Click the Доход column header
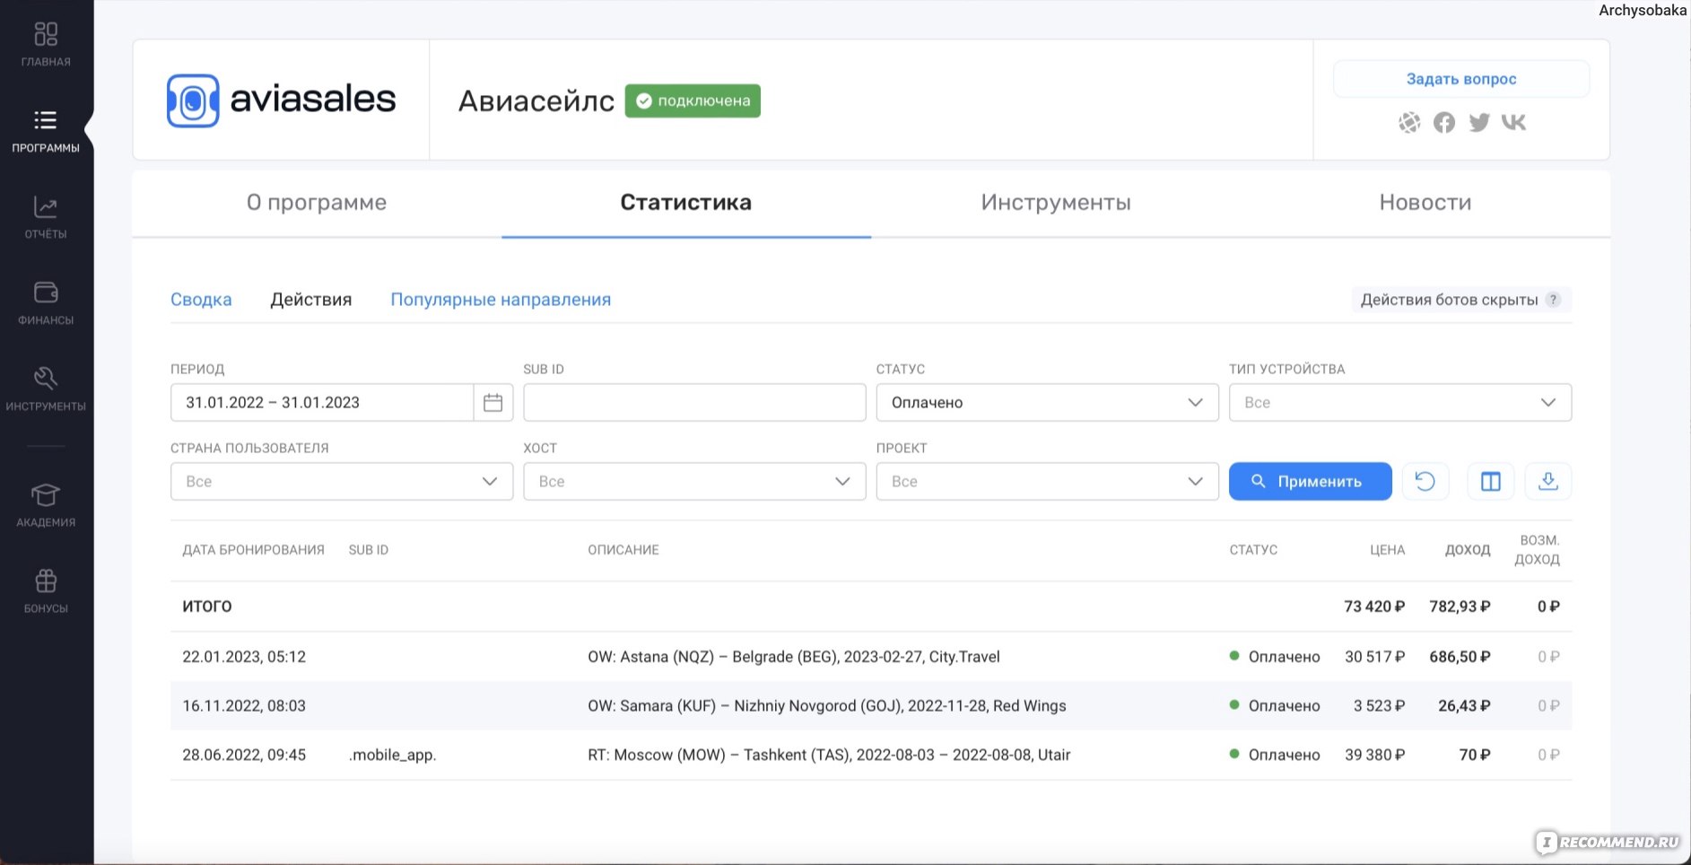 click(1468, 550)
